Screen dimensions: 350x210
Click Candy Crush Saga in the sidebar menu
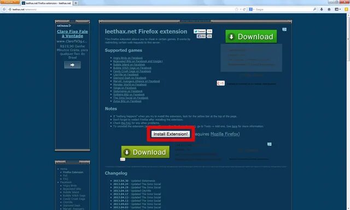74,199
